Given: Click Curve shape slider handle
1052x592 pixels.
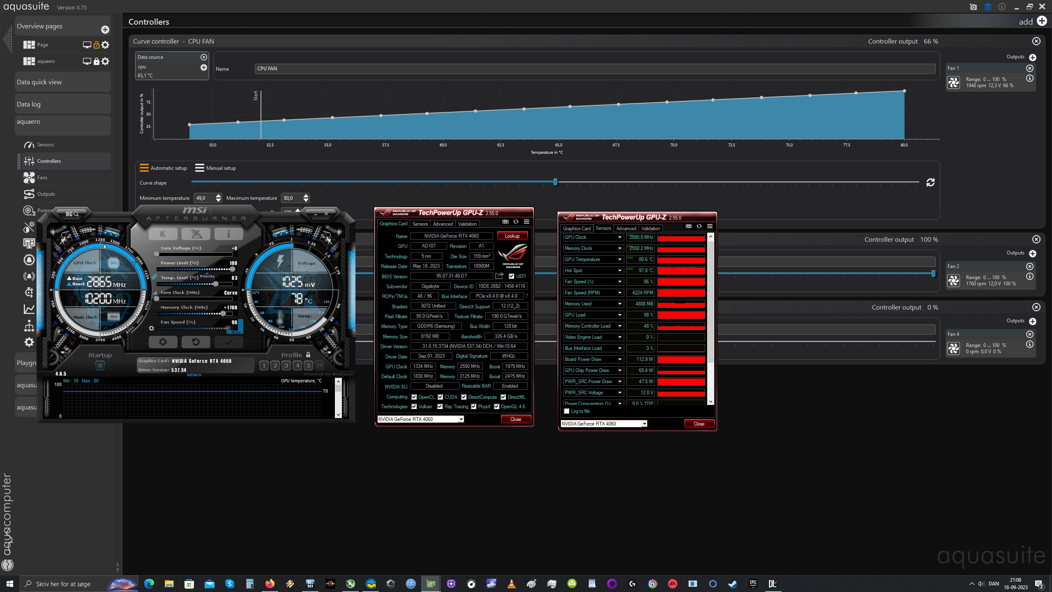Looking at the screenshot, I should click(555, 182).
